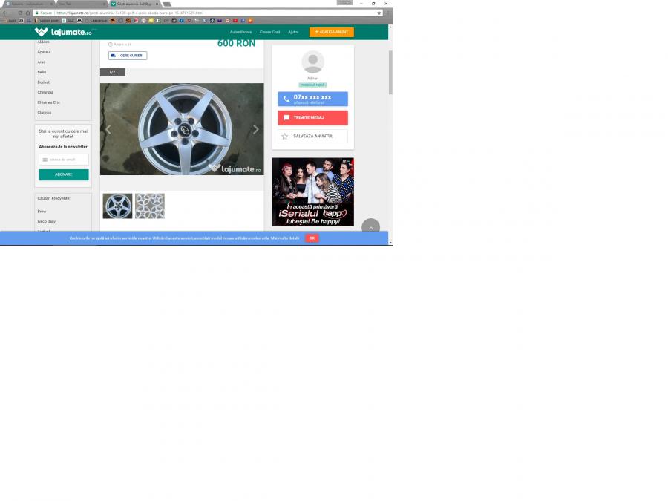
Task: Save the ad with Salvează Anunțul
Action: 312,137
